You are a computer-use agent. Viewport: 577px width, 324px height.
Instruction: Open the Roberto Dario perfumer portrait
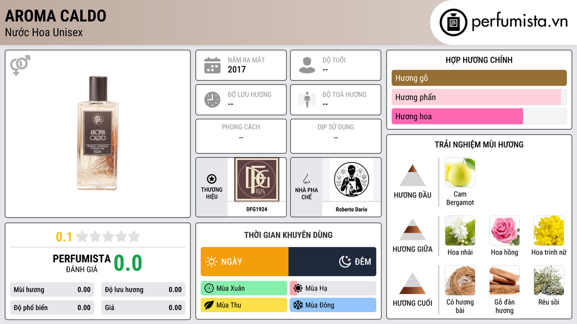[x=352, y=179]
